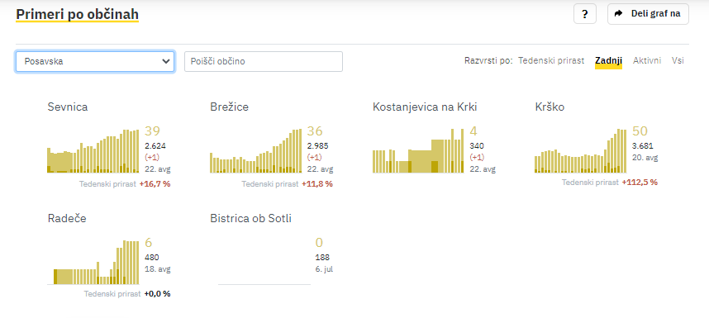Select the Vsi sort option
709x318 pixels.
pyautogui.click(x=678, y=60)
